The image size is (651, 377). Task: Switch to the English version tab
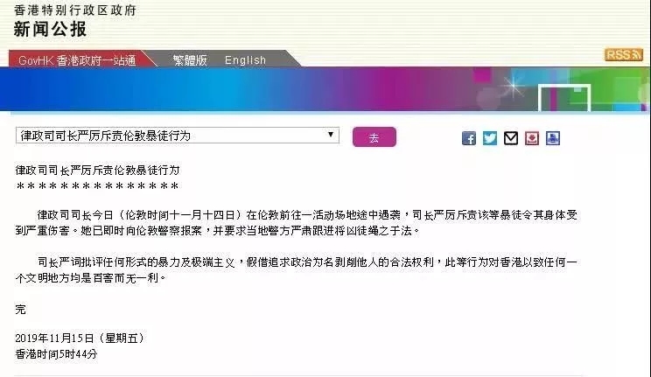pos(245,60)
